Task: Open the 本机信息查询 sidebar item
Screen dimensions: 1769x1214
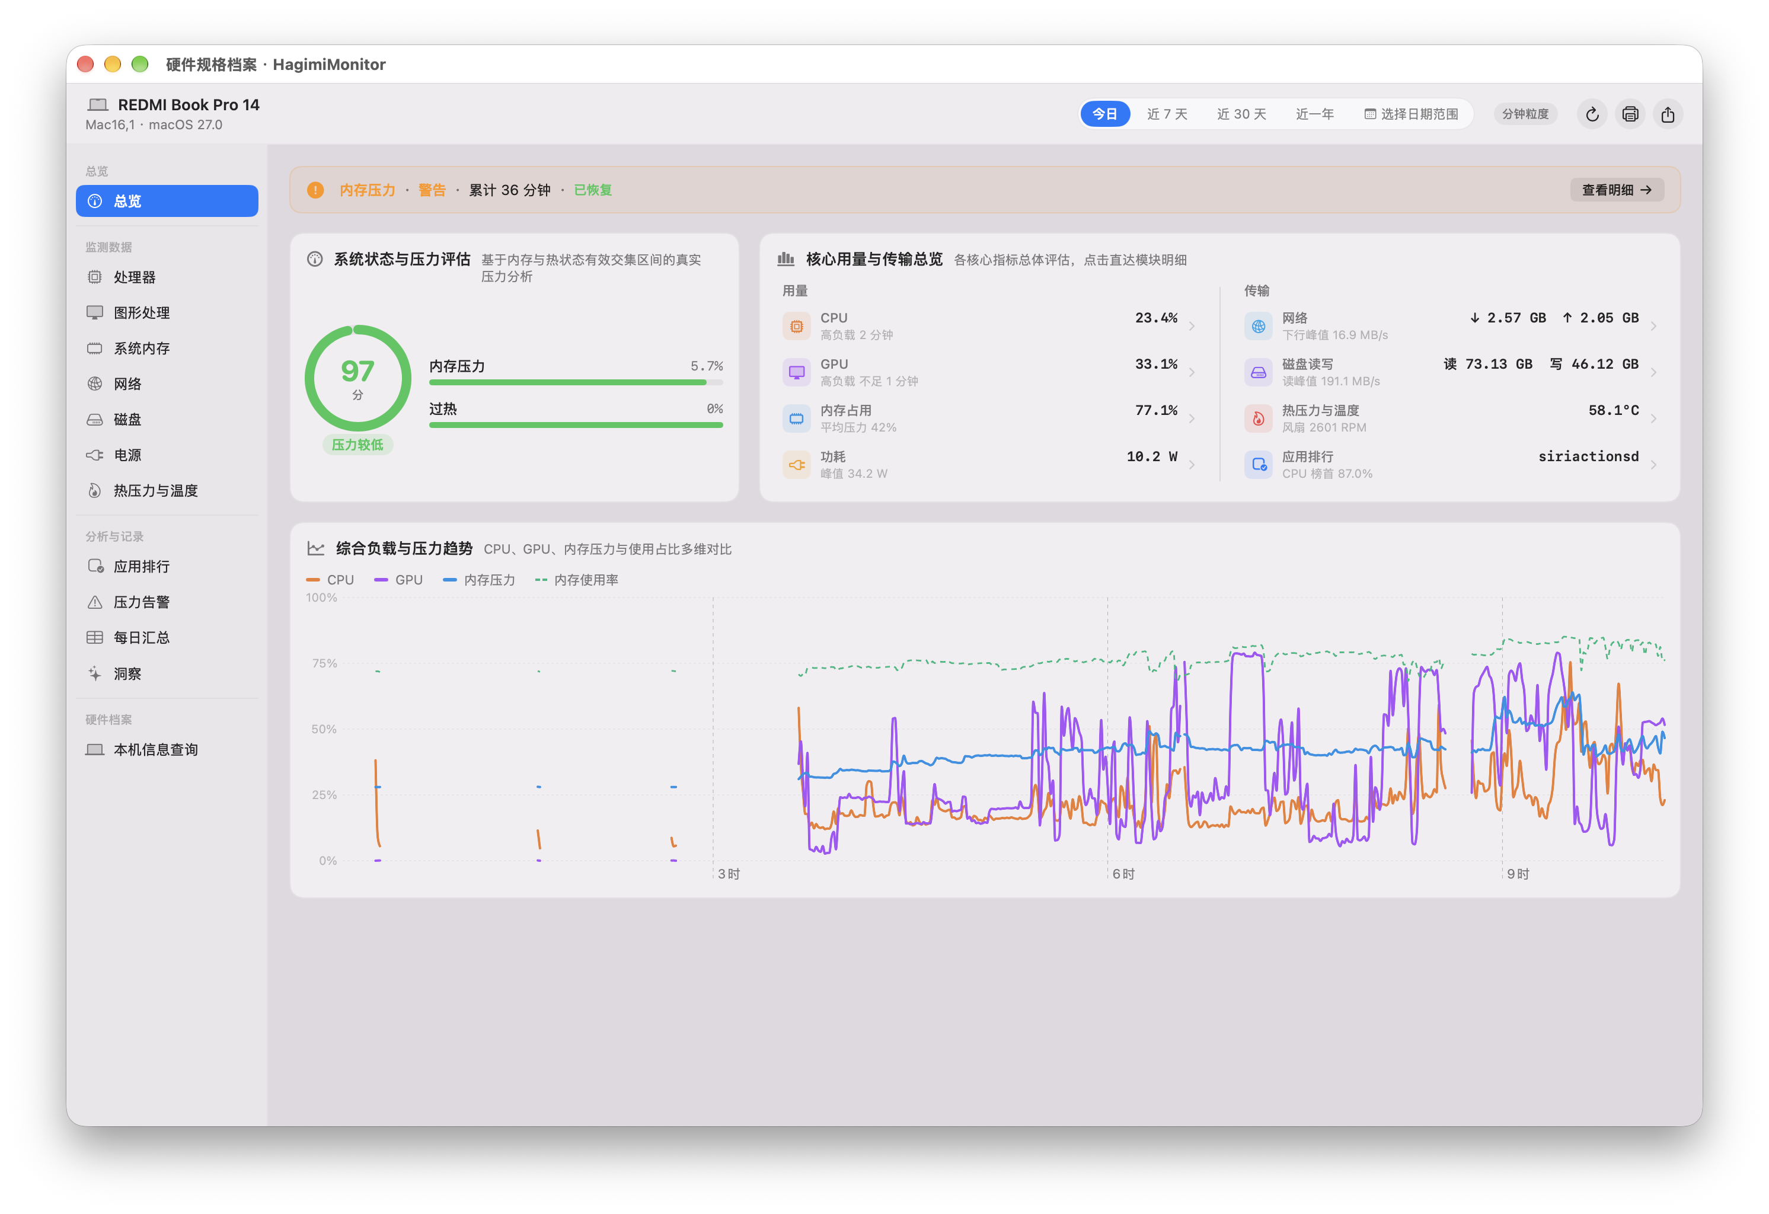Action: (167, 750)
